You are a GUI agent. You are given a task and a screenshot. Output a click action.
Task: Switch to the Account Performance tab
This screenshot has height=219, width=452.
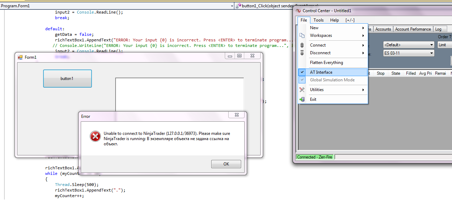point(413,29)
